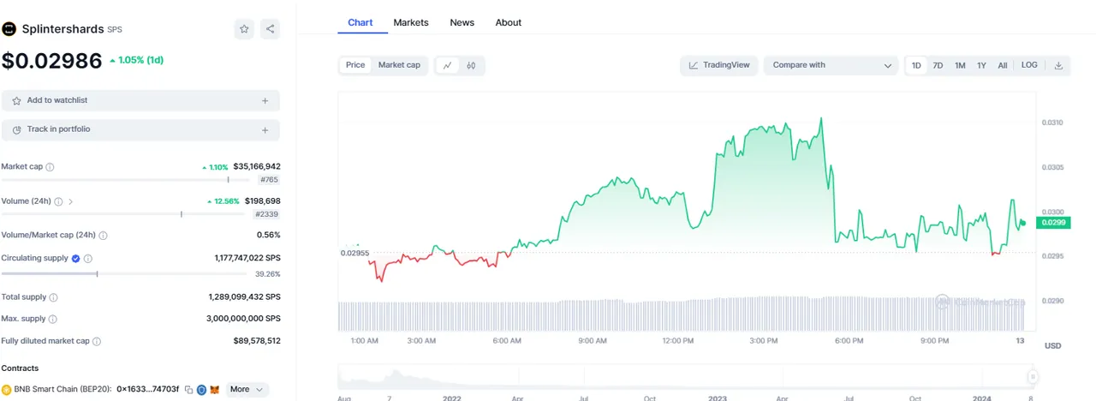The image size is (1096, 401).
Task: Click the Volume (24h) rank progress bar
Action: (124, 214)
